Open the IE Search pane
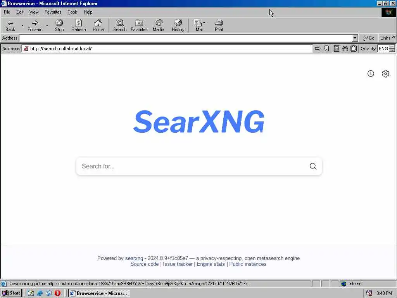Screen dimensions: 397x298 pyautogui.click(x=120, y=25)
